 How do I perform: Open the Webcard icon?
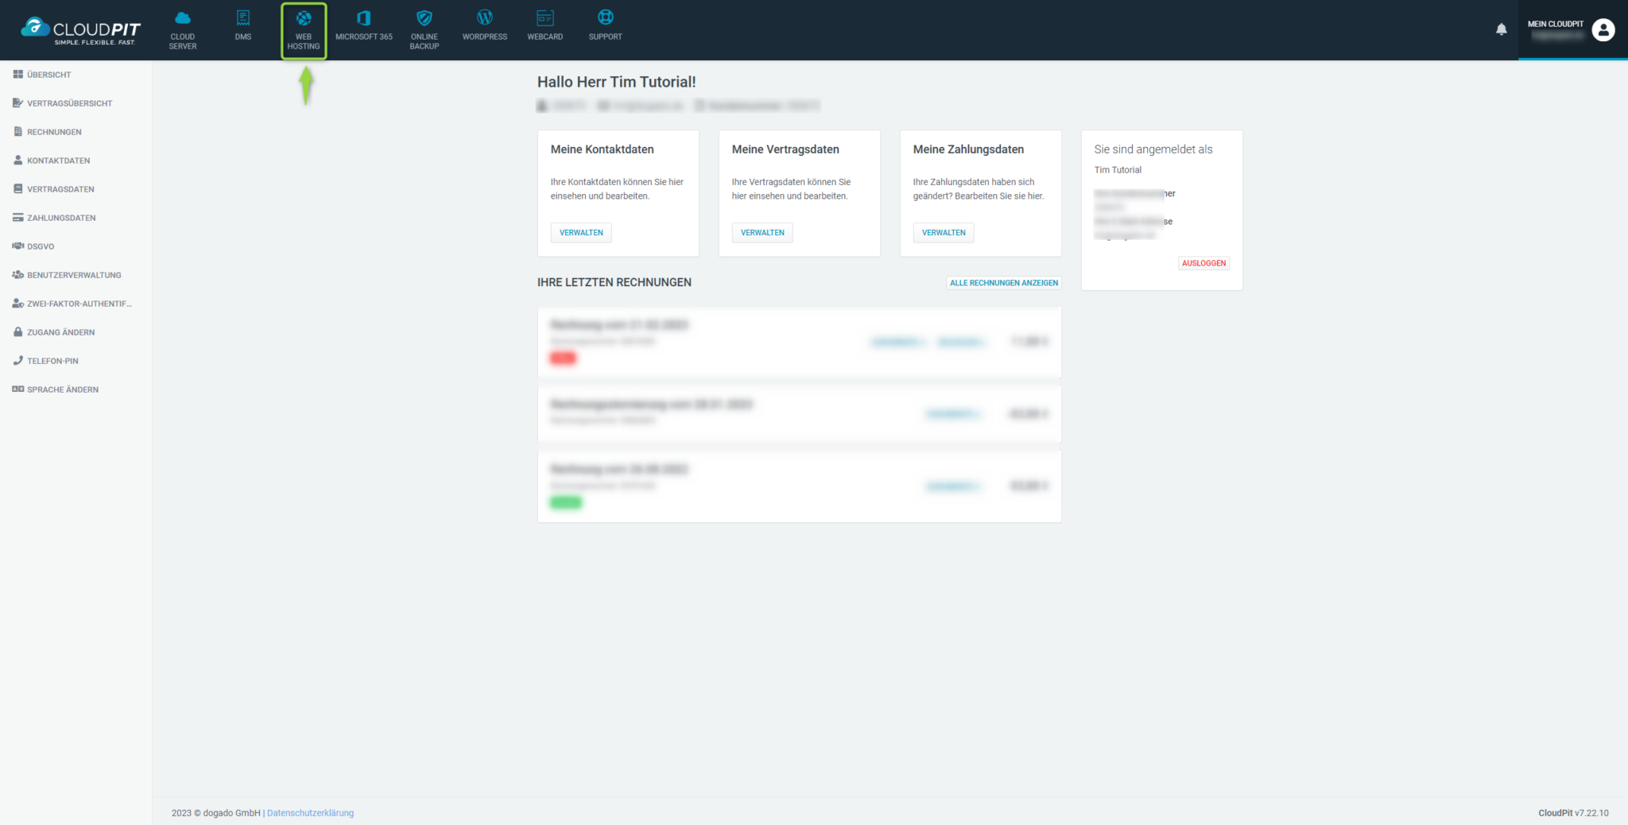tap(545, 19)
